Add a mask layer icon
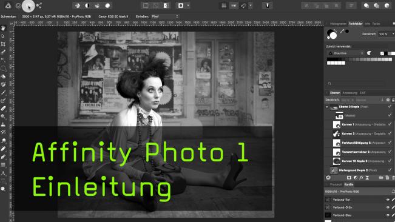The height and width of the screenshot is (222, 395). [x=349, y=178]
